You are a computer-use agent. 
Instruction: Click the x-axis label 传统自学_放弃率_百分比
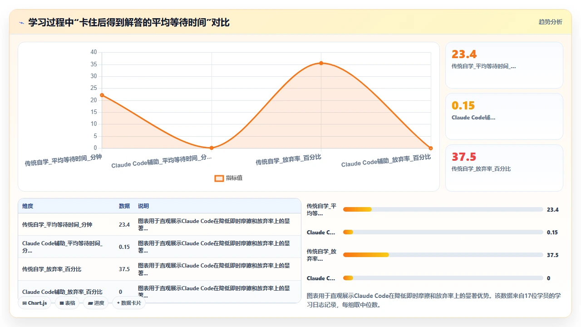[x=288, y=160]
